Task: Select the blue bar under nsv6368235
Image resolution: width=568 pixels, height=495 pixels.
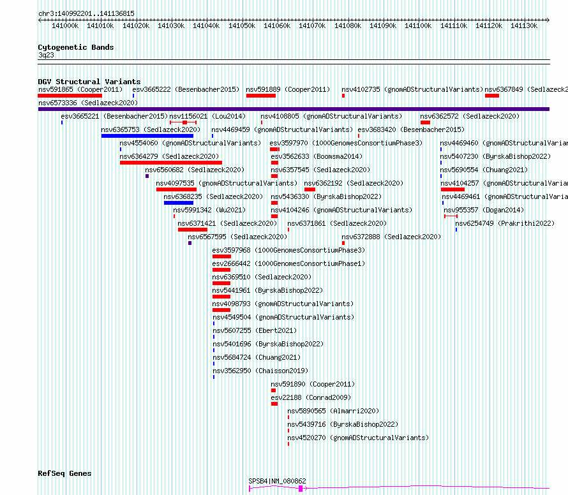Action: pos(179,203)
